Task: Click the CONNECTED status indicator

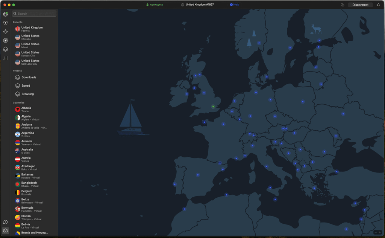Action: click(x=155, y=5)
